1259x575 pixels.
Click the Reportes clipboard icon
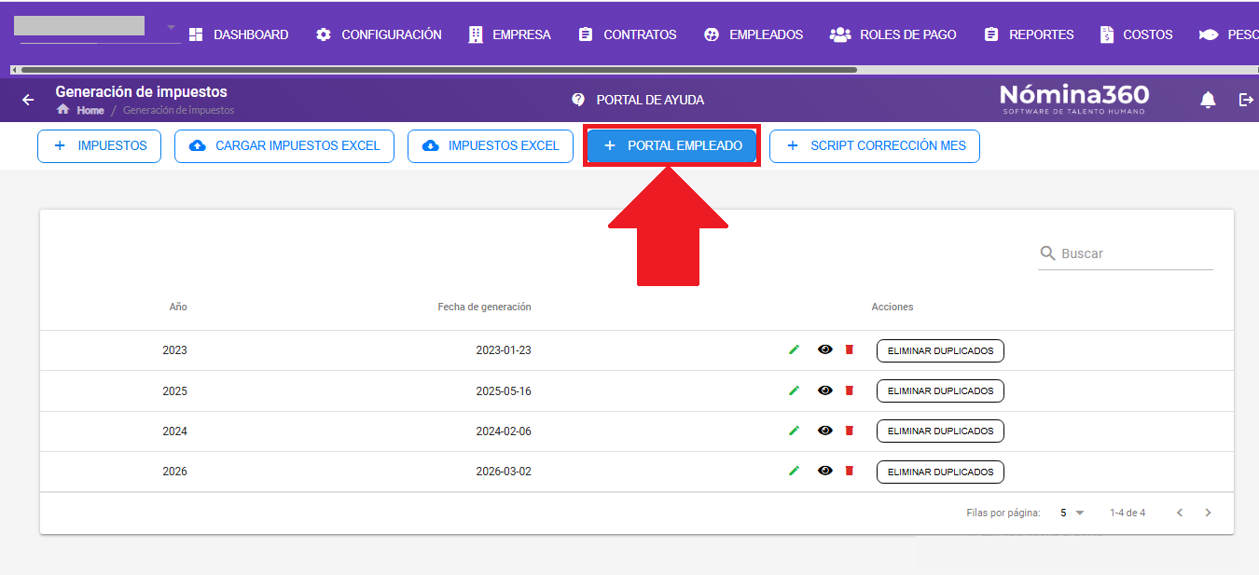pos(991,34)
